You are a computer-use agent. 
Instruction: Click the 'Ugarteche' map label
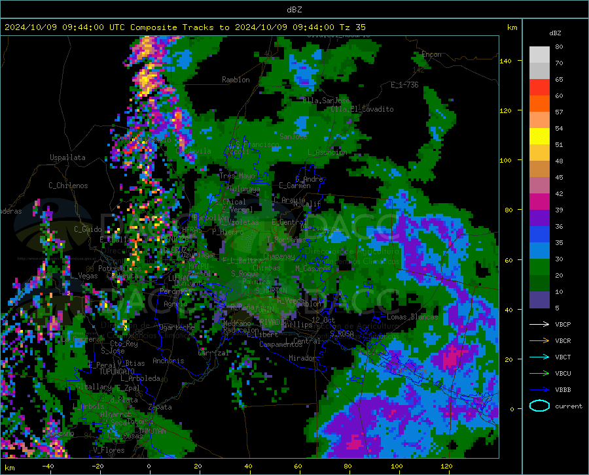click(177, 327)
